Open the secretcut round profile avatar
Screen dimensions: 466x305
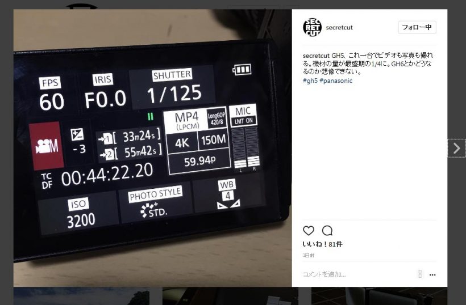312,27
